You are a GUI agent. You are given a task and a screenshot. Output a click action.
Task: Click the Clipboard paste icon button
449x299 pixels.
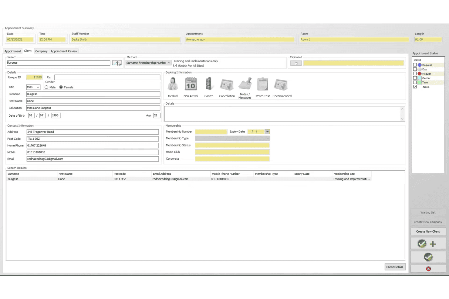tap(296, 63)
